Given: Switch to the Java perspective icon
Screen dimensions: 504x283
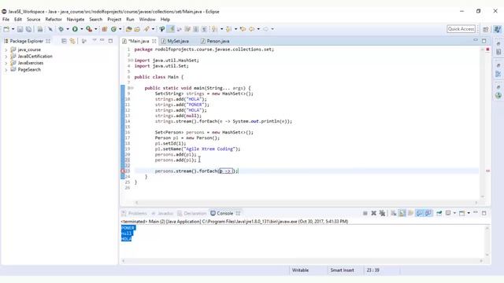Looking at the screenshot, I should [497, 29].
